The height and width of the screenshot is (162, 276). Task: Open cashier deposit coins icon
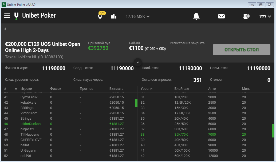click(x=246, y=16)
